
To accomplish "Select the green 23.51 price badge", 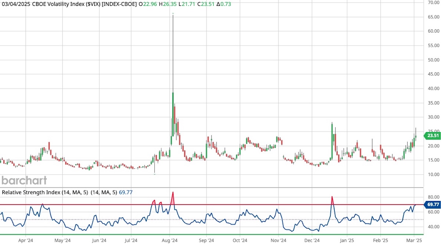I will coord(432,136).
